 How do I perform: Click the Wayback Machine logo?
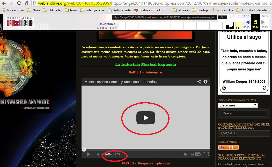pos(20,22)
